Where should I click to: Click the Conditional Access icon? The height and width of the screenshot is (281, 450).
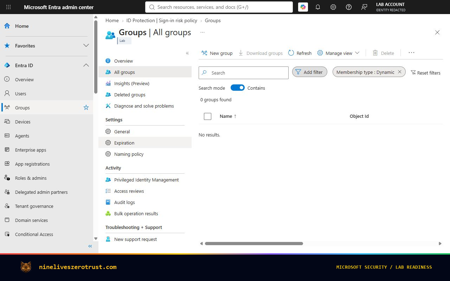(7, 234)
